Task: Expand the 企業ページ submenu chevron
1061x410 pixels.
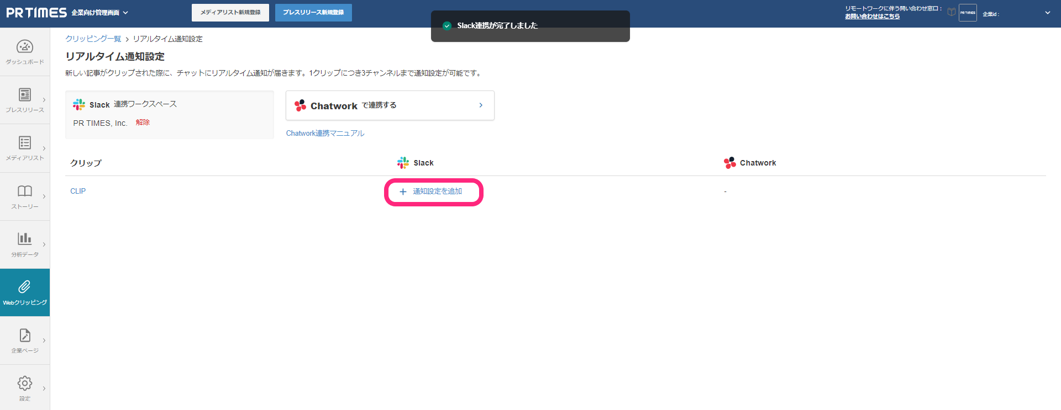Action: (44, 340)
